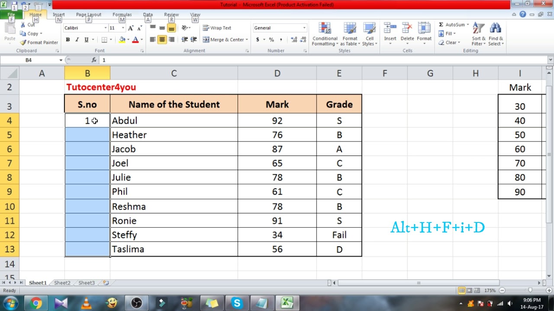This screenshot has height=311, width=554.
Task: Click the Decrease Font Size icon
Action: [139, 28]
